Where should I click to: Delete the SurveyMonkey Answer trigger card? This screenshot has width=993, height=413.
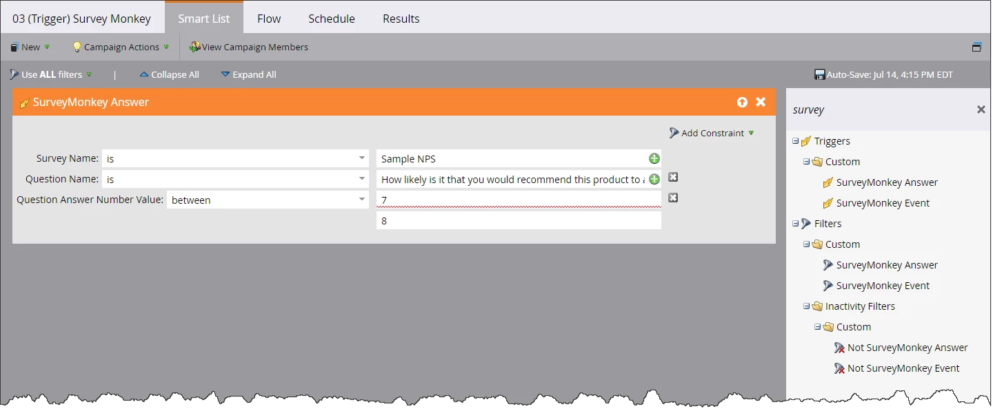tap(761, 102)
